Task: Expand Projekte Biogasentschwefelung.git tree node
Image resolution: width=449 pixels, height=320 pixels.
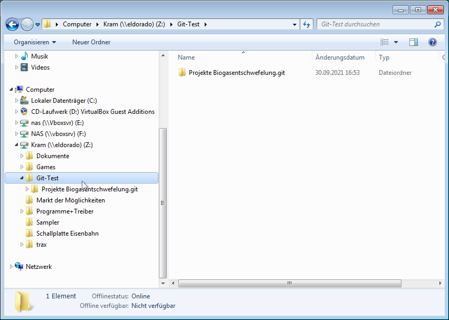Action: (27, 189)
